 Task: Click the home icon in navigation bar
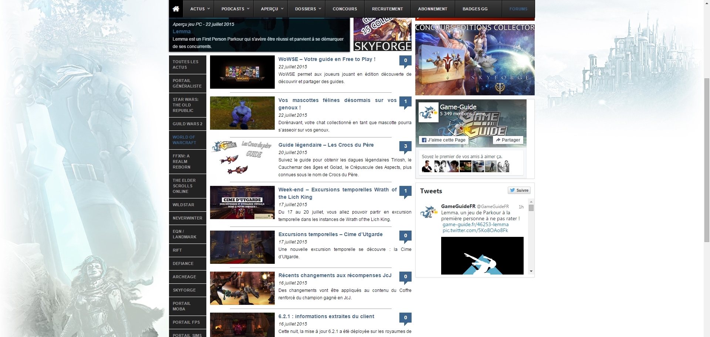click(x=176, y=9)
